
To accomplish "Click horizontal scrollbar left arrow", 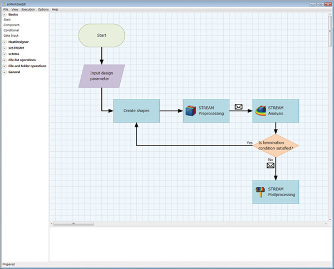I will coord(51,223).
